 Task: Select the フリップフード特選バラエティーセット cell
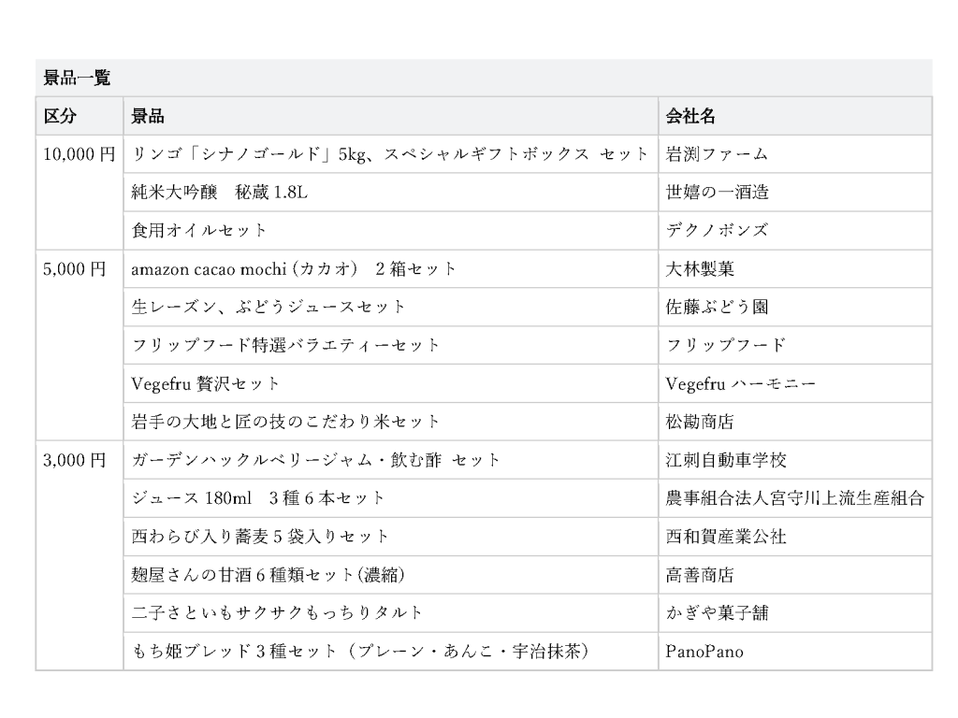tap(391, 345)
